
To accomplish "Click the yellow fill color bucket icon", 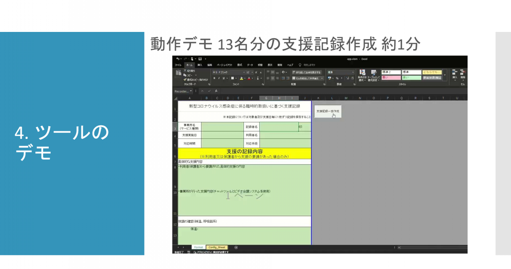I will [242, 78].
